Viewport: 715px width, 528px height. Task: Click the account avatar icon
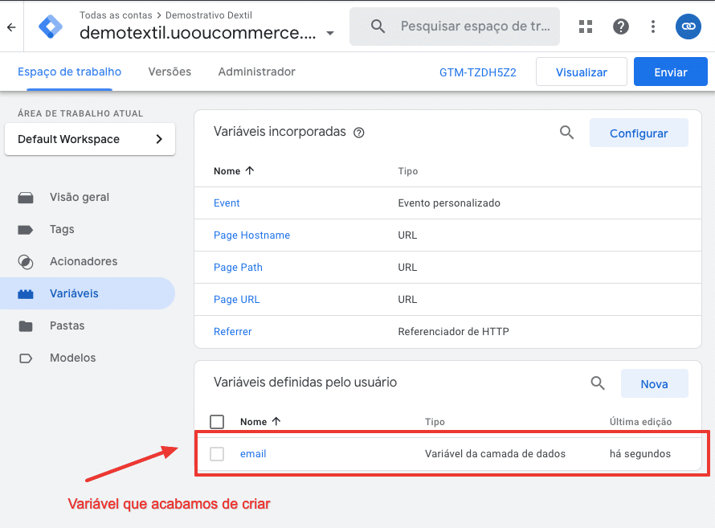[688, 27]
